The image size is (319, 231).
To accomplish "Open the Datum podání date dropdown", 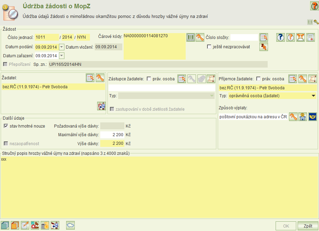I will [61, 47].
